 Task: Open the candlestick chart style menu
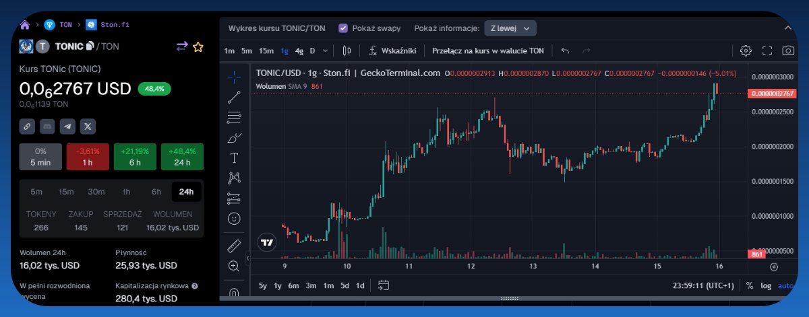347,50
